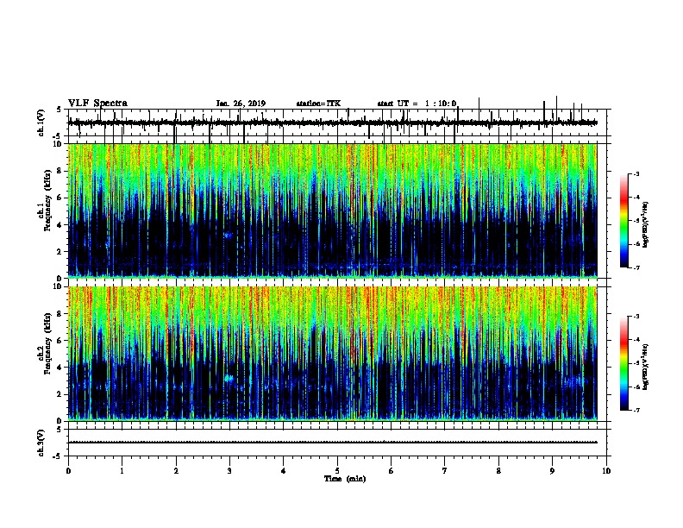This screenshot has height=528, width=683.
Task: Click the "10" at time axis end
Action: pos(606,471)
